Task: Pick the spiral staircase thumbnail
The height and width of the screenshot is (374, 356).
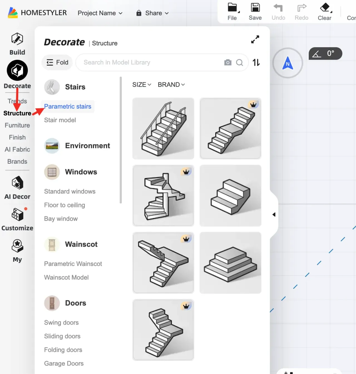Action: [x=163, y=196]
